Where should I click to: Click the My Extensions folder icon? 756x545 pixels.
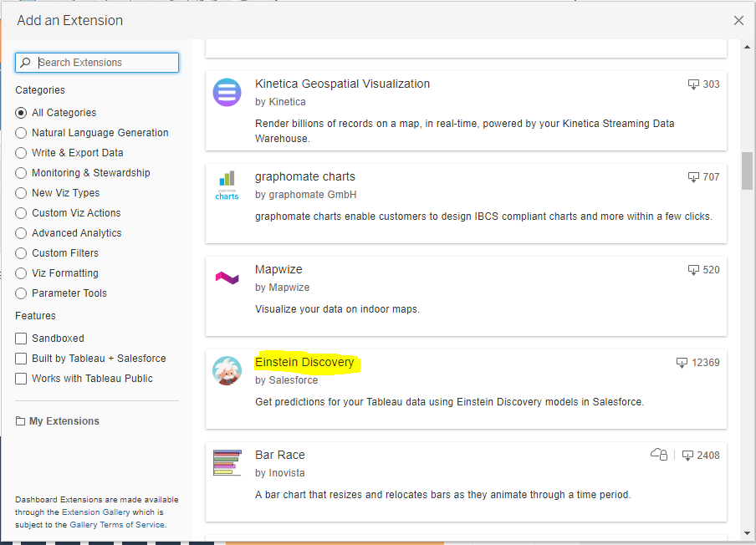(20, 421)
